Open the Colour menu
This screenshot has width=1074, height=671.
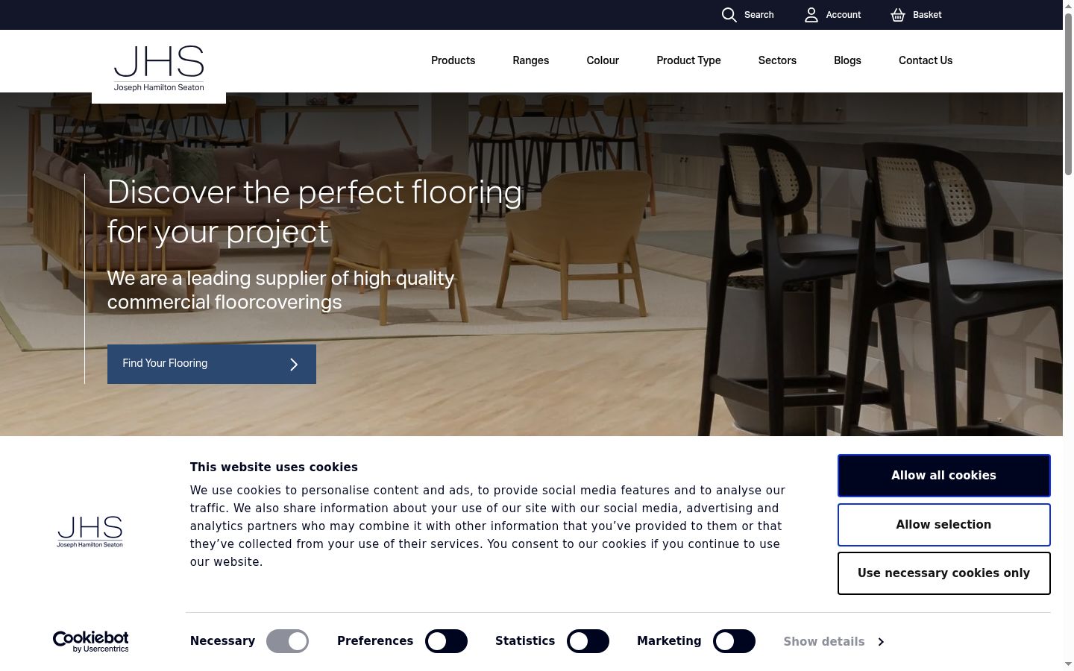pos(603,60)
